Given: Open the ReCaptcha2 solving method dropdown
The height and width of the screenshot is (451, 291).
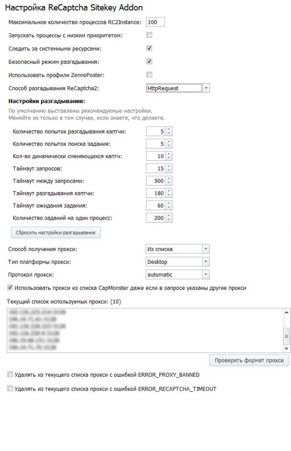Looking at the screenshot, I should click(206, 88).
